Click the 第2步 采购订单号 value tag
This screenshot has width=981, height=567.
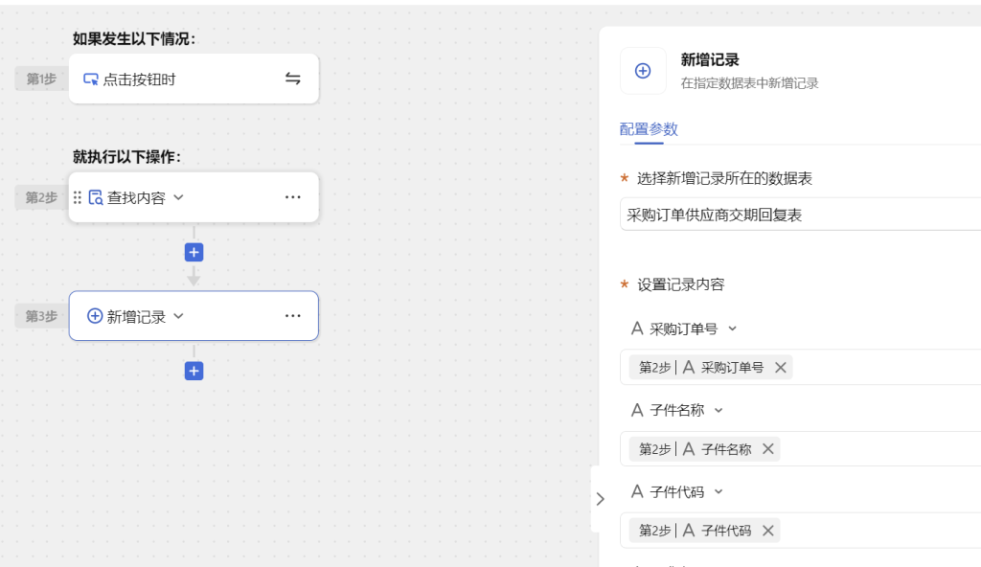[711, 368]
